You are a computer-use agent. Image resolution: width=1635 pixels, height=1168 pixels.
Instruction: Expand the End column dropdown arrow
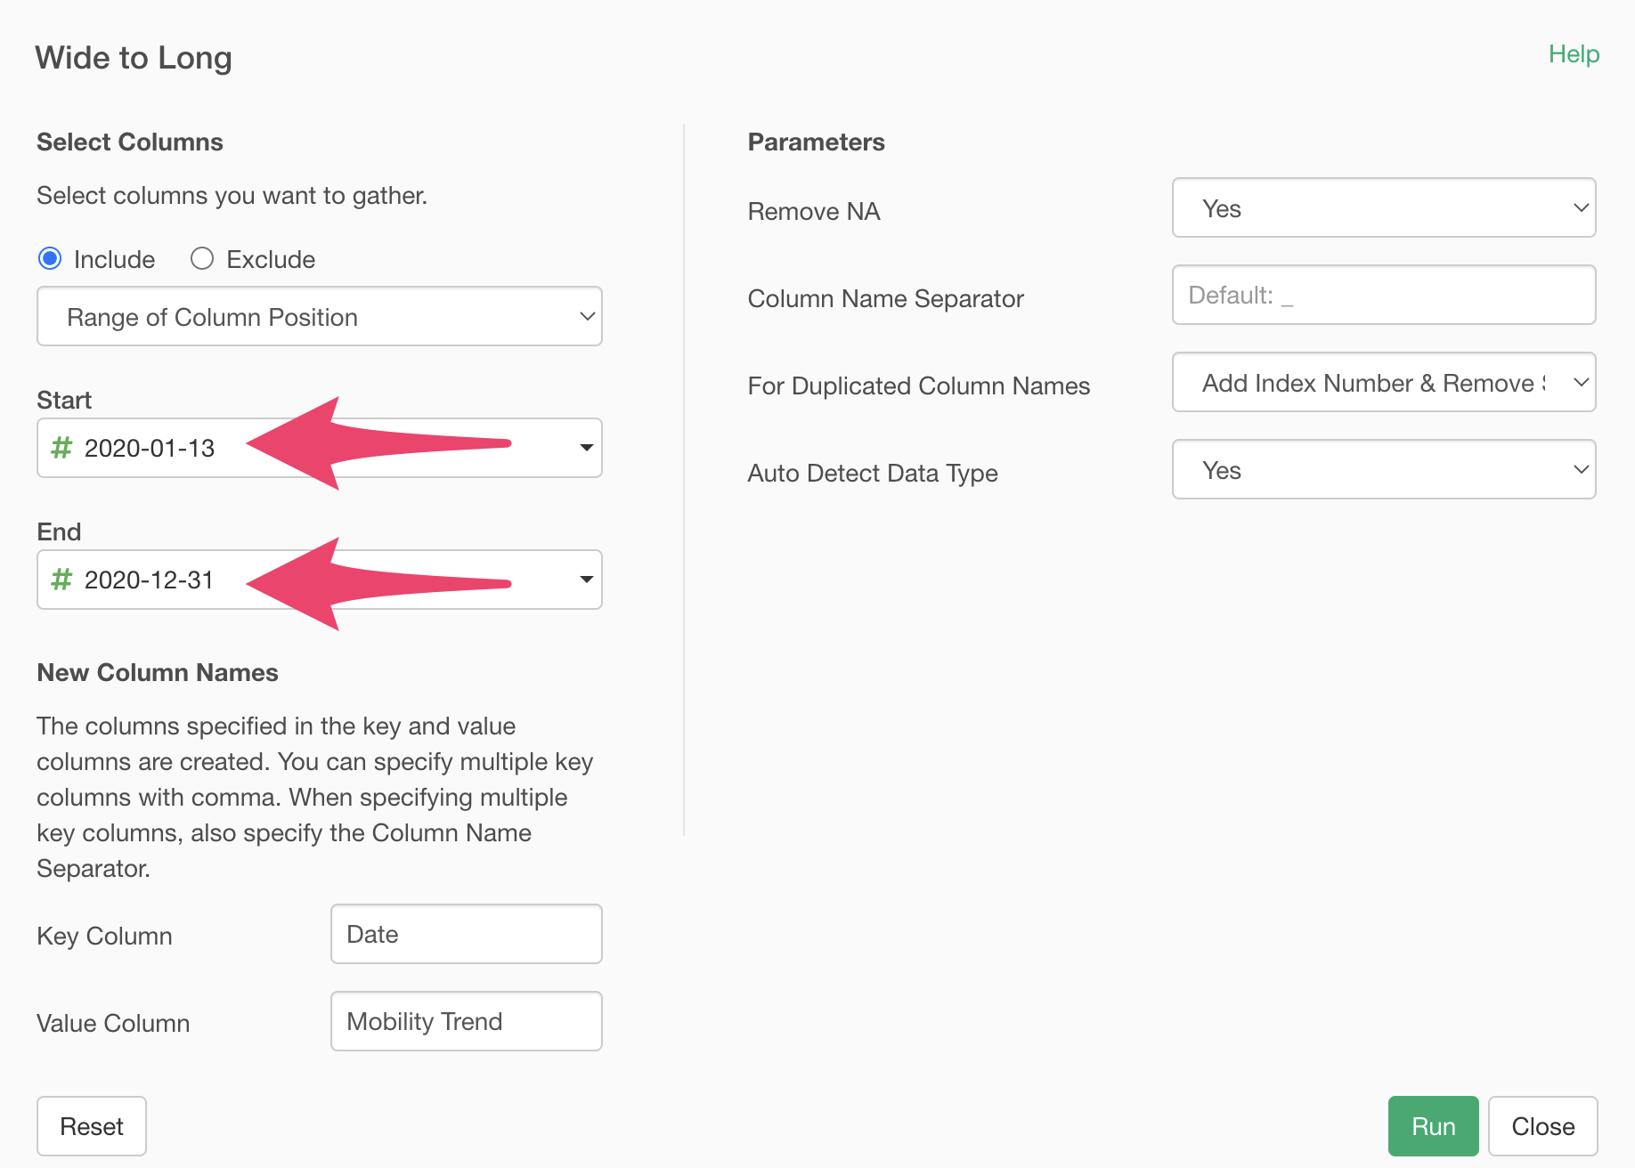pos(586,580)
